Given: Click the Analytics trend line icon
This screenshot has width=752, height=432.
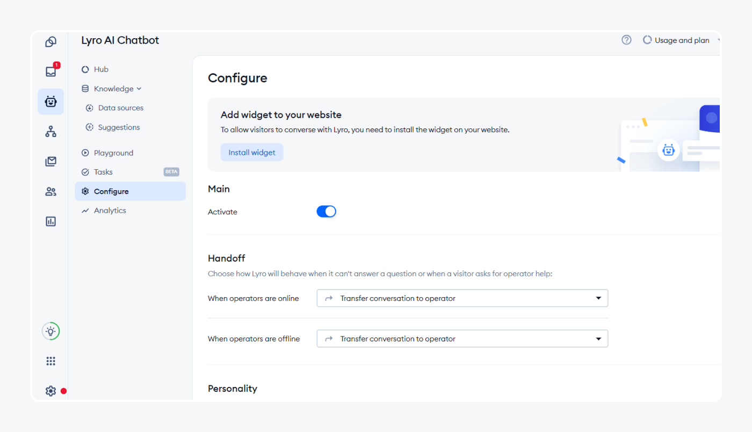Looking at the screenshot, I should 85,211.
